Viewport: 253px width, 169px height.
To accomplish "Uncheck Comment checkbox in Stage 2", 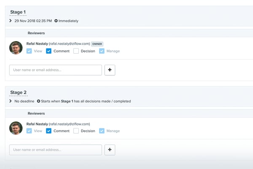I will coord(49,131).
